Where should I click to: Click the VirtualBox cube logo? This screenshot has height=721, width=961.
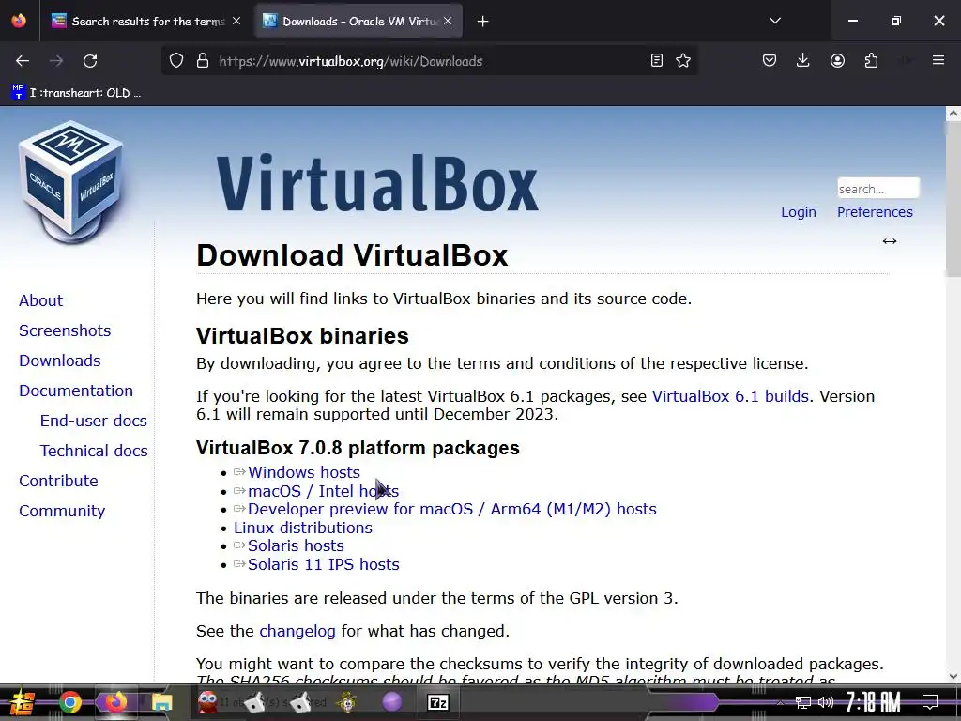click(71, 182)
